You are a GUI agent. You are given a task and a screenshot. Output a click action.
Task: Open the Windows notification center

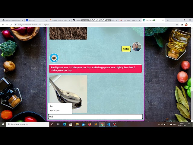(x=189, y=124)
